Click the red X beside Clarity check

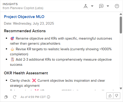click(34, 80)
